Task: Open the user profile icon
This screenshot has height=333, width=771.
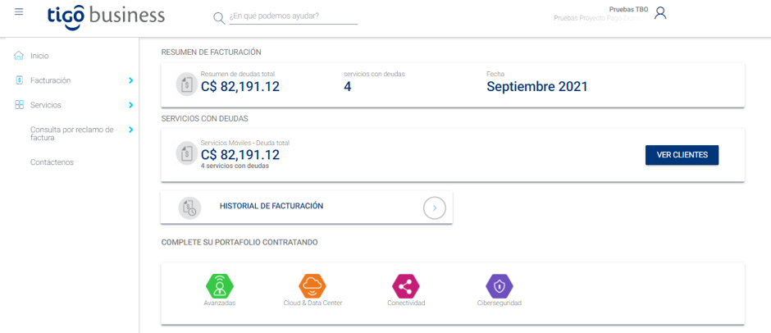Action: (660, 13)
